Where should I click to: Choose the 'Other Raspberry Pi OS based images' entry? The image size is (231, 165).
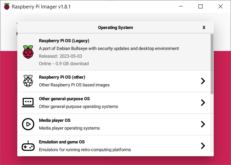74,85
